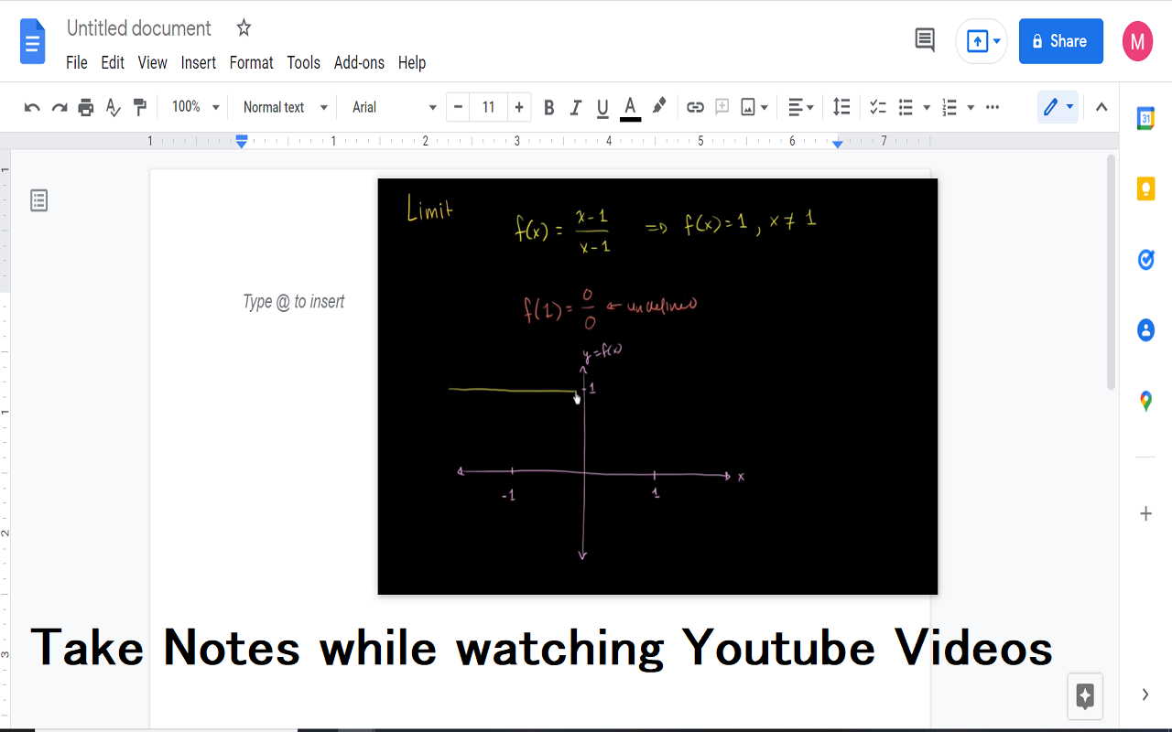Click the insert link icon
This screenshot has width=1172, height=732.
coord(695,107)
